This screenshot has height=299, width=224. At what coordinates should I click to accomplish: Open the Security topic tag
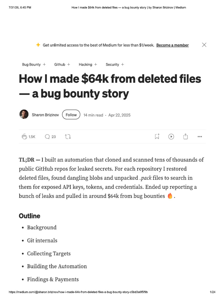112,65
